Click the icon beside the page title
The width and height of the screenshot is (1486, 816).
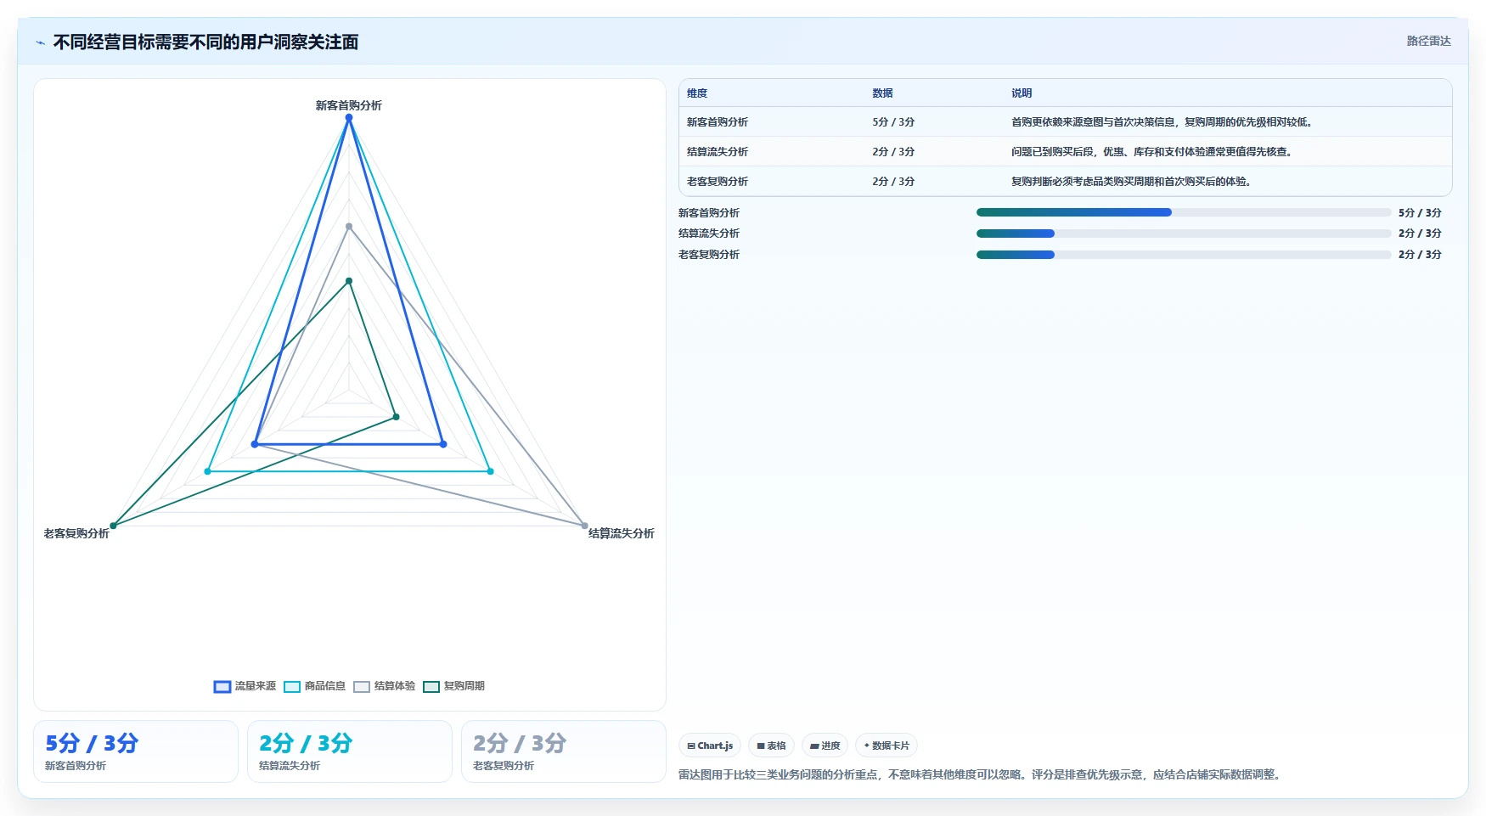point(40,42)
